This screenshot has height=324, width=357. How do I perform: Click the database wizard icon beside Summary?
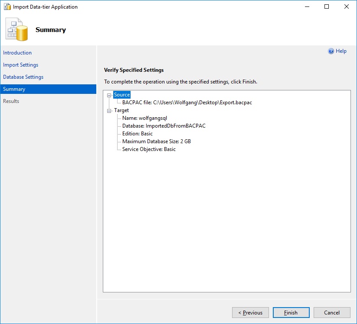(x=17, y=30)
